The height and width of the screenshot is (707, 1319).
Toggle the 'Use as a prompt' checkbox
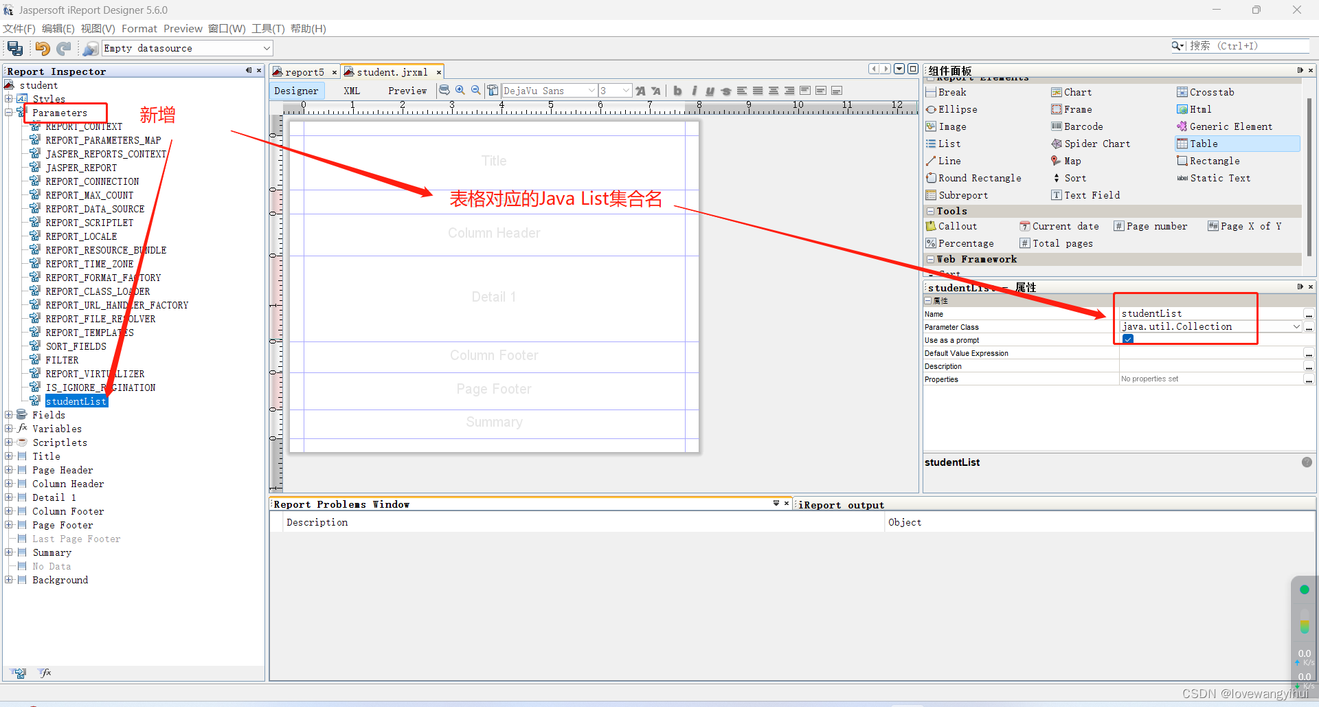[x=1128, y=339]
